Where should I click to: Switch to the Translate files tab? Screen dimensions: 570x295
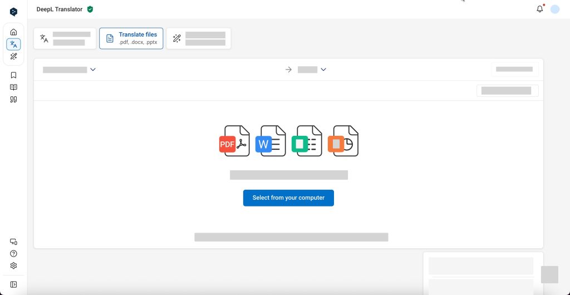(131, 38)
